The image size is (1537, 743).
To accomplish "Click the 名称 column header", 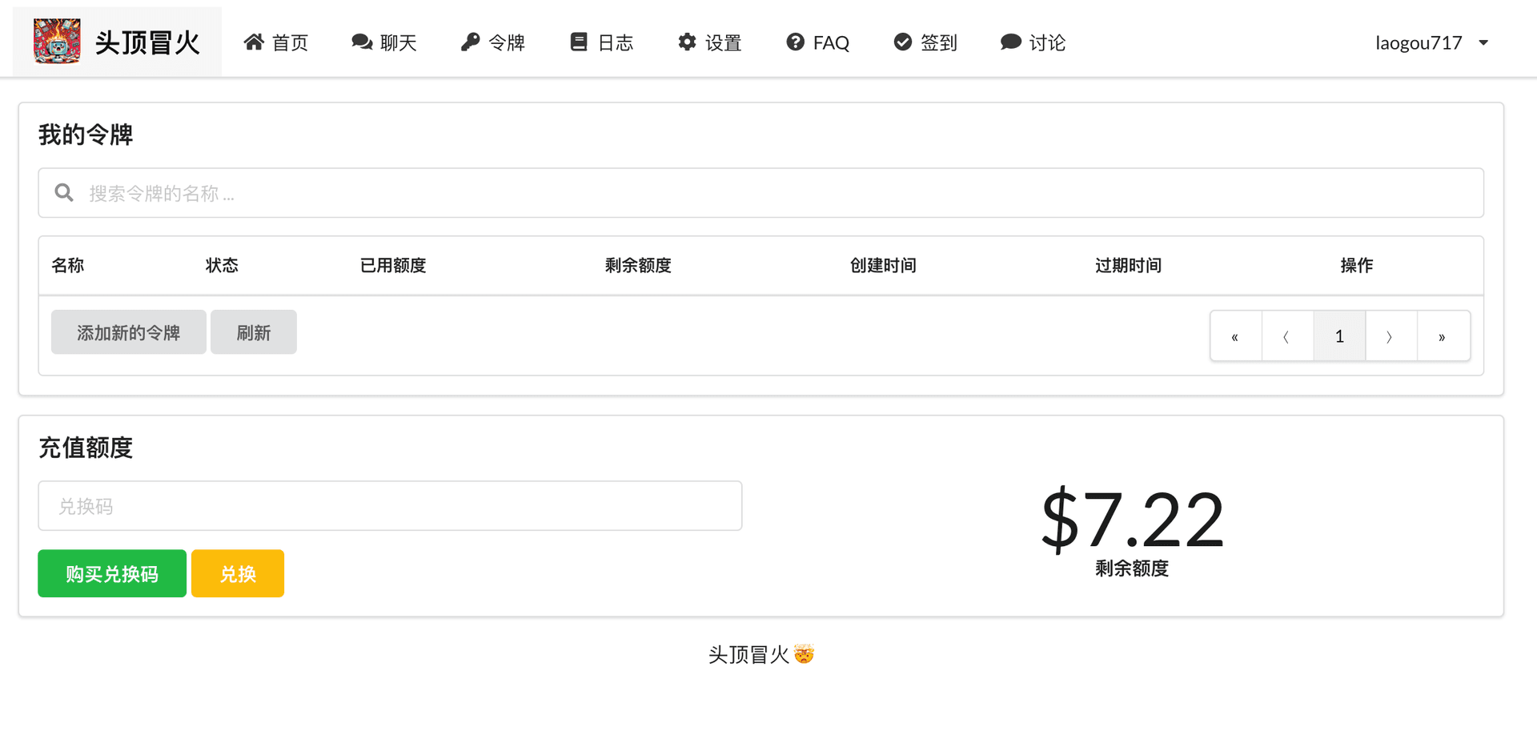I will [x=68, y=265].
